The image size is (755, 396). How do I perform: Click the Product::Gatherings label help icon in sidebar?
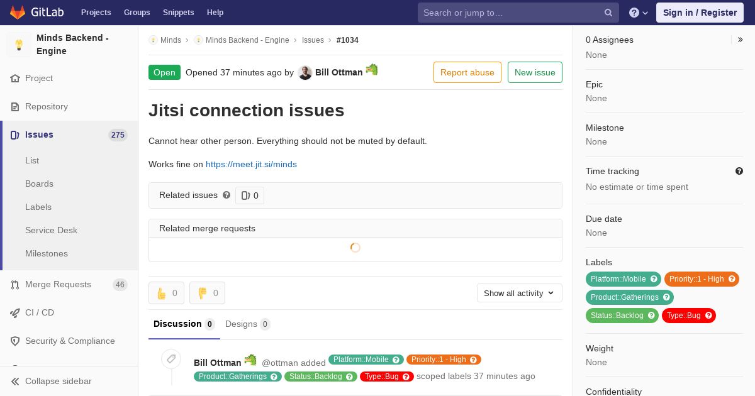[666, 297]
